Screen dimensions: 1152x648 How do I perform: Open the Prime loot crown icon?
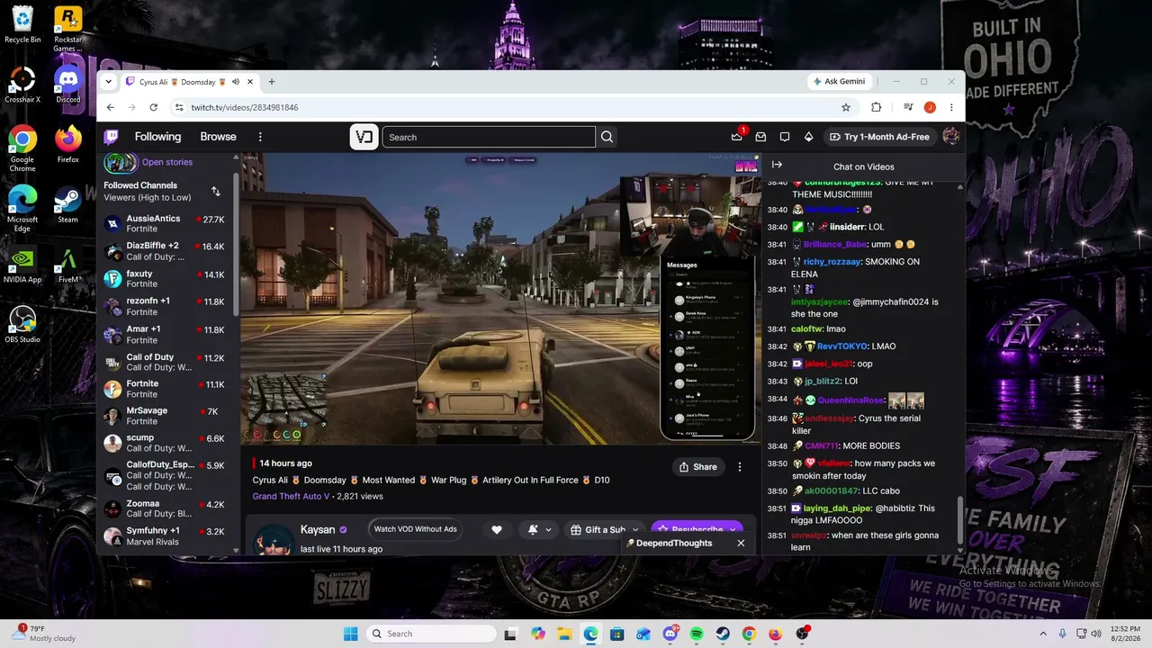point(737,137)
